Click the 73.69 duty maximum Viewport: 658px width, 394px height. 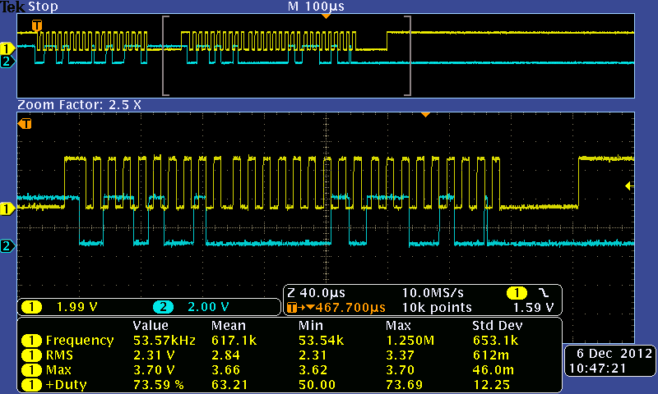tap(404, 385)
